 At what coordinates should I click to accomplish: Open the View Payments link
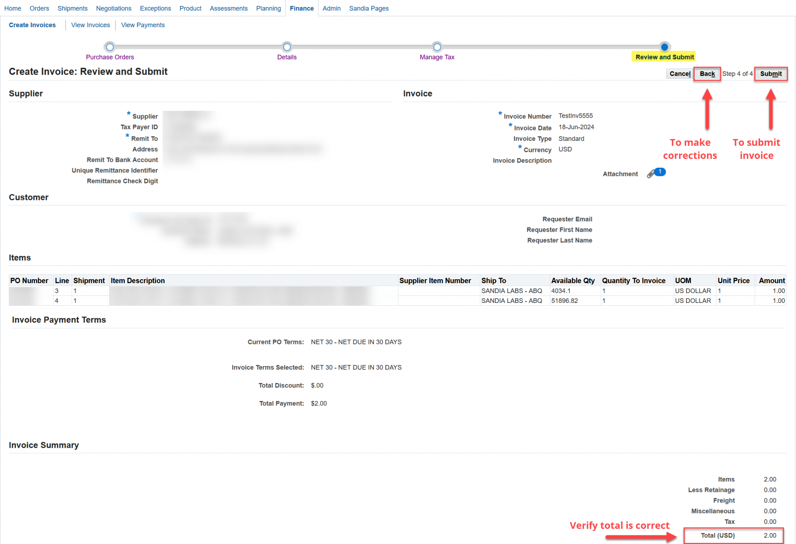tap(143, 25)
